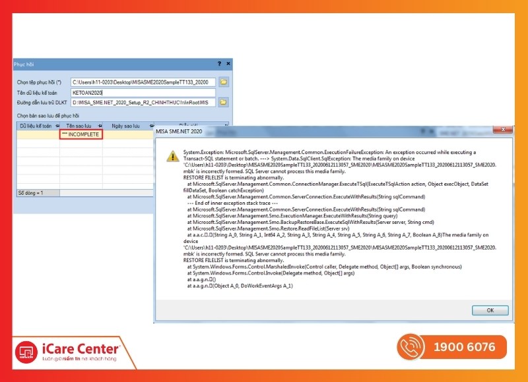Screen dimensions: 528x382
Task: Click the "Phục hồi" window title text
Action: 24,64
